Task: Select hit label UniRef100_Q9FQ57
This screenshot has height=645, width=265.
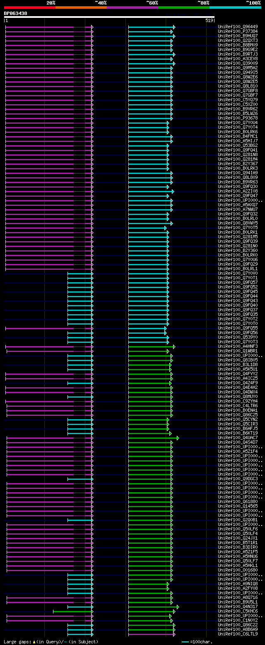Action: (x=238, y=283)
